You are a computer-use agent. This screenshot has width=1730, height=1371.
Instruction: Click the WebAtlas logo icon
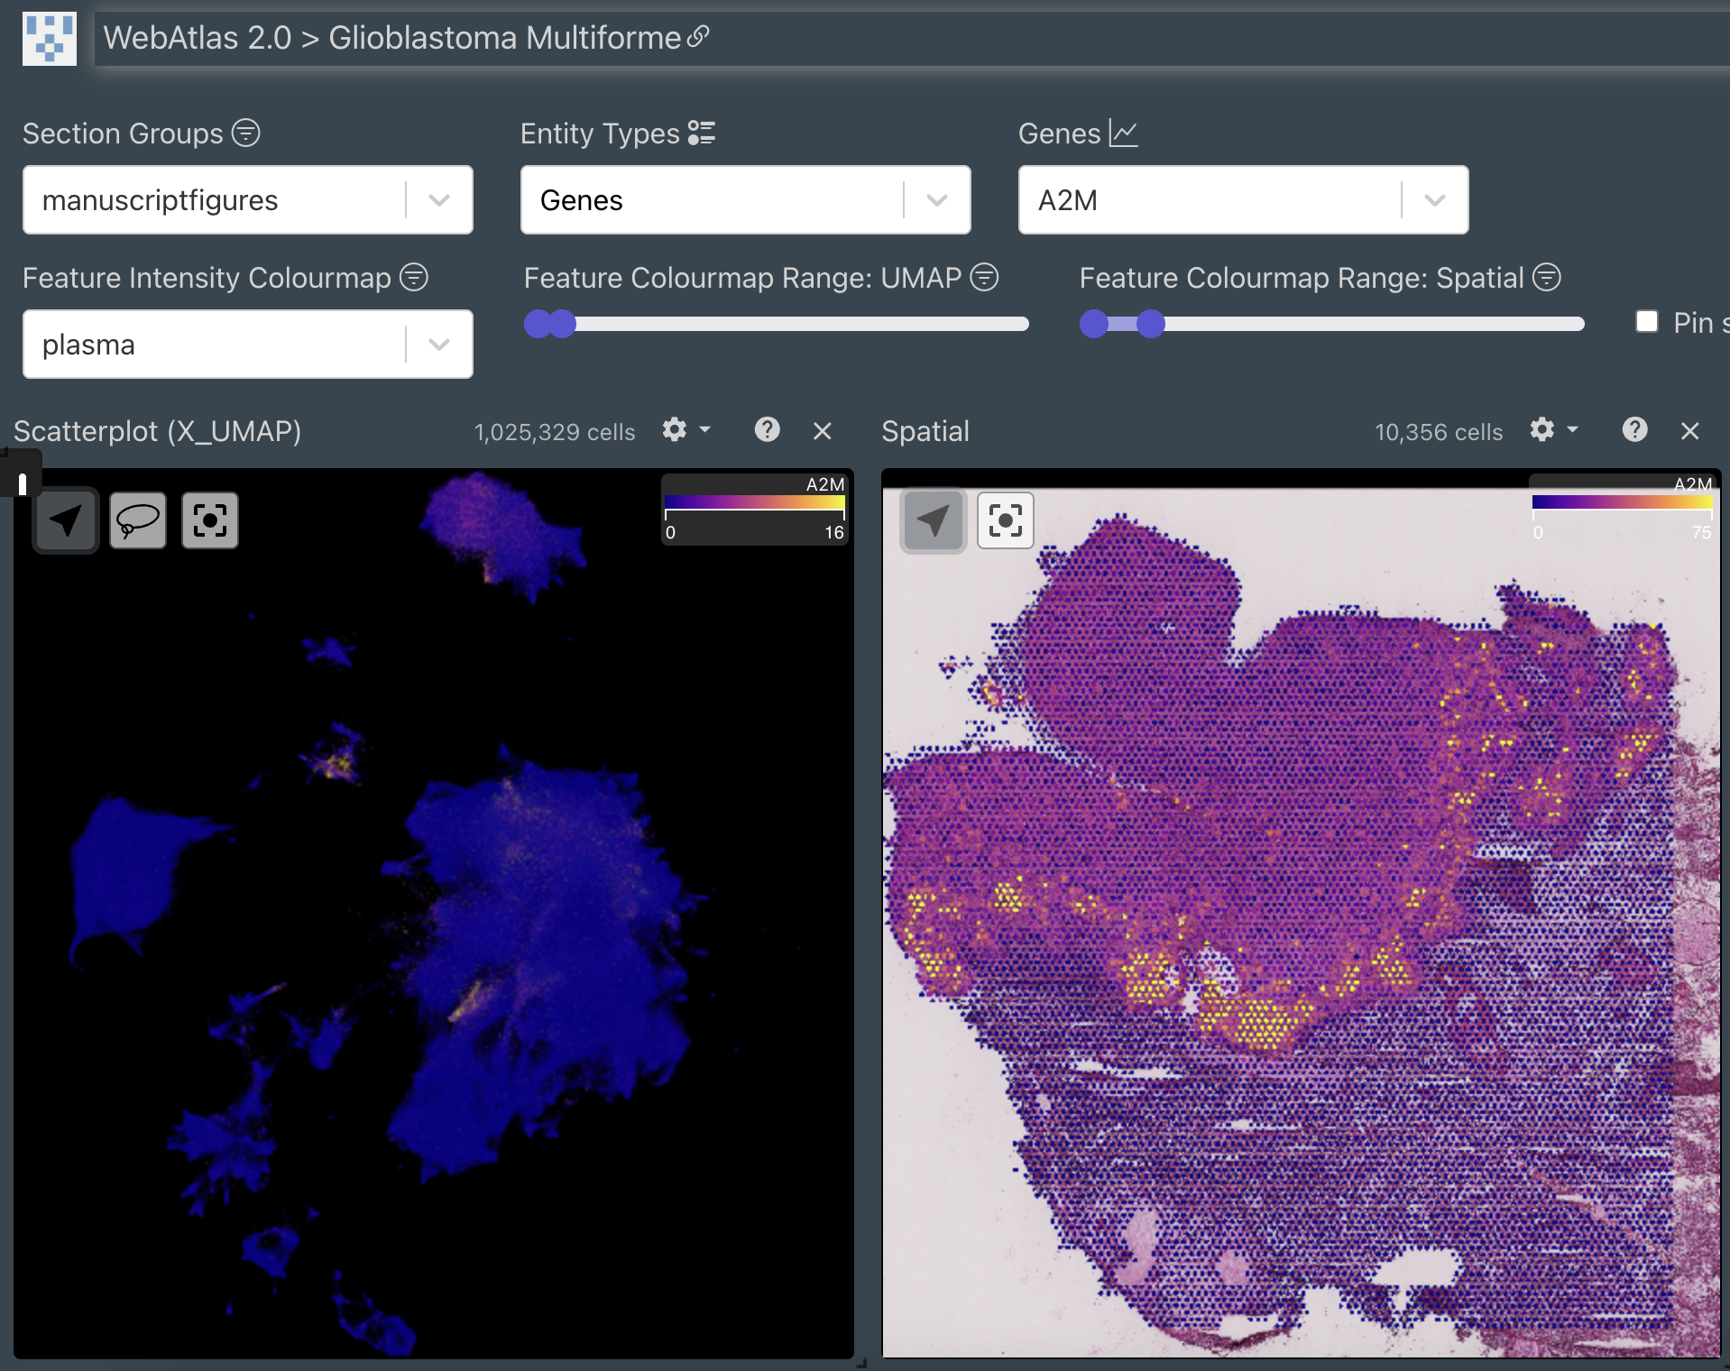50,38
